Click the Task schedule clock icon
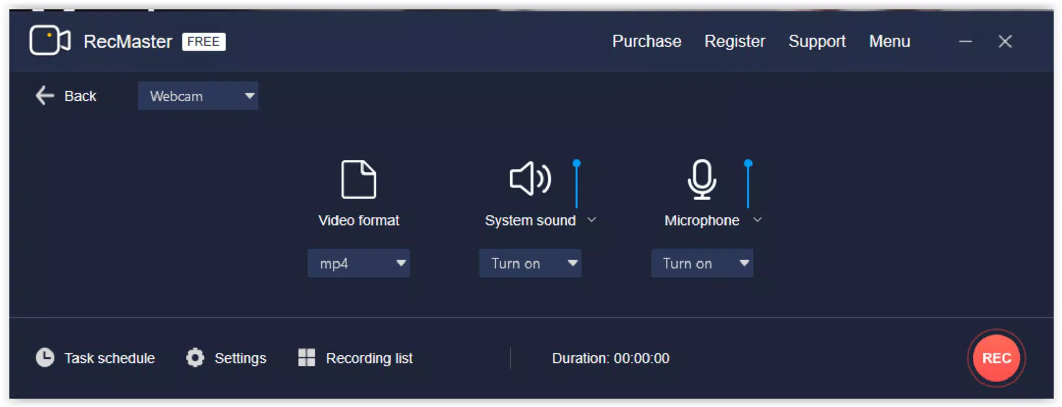Viewport: 1062px width, 407px height. (x=45, y=358)
